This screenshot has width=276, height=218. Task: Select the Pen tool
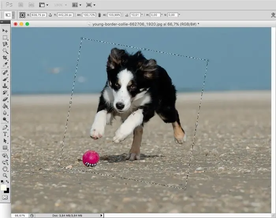(5, 127)
